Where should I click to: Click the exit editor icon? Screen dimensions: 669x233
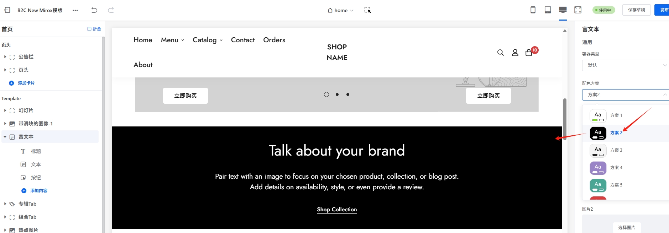7,10
